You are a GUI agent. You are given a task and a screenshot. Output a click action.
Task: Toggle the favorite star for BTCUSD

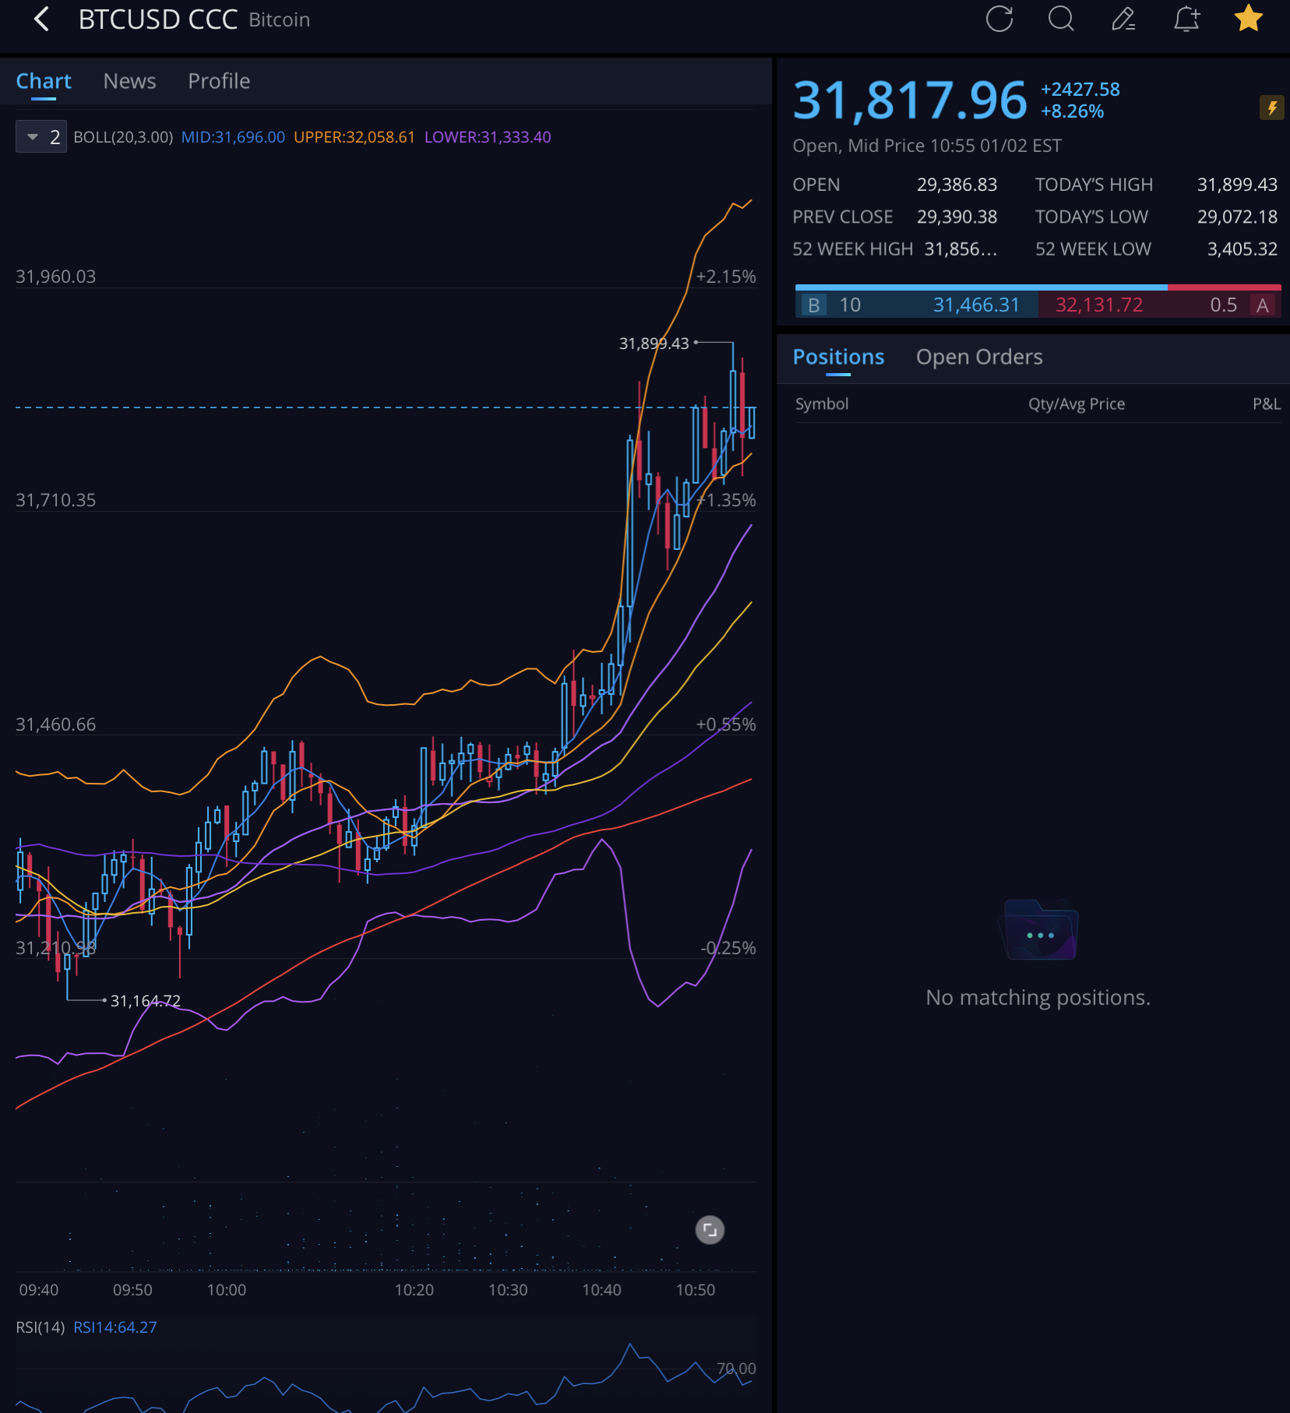point(1248,19)
